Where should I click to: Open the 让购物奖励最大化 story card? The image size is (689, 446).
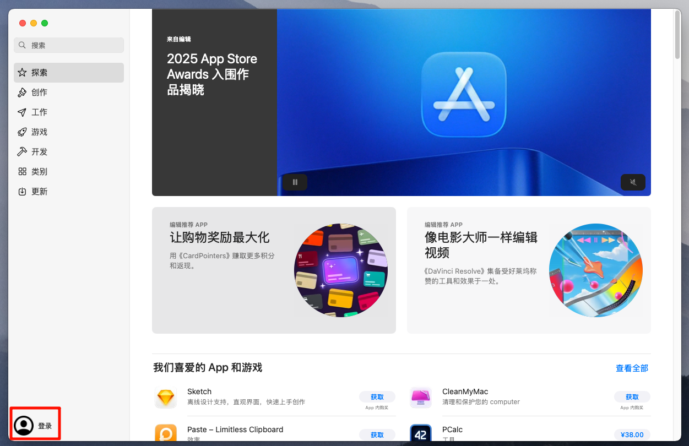pos(274,270)
